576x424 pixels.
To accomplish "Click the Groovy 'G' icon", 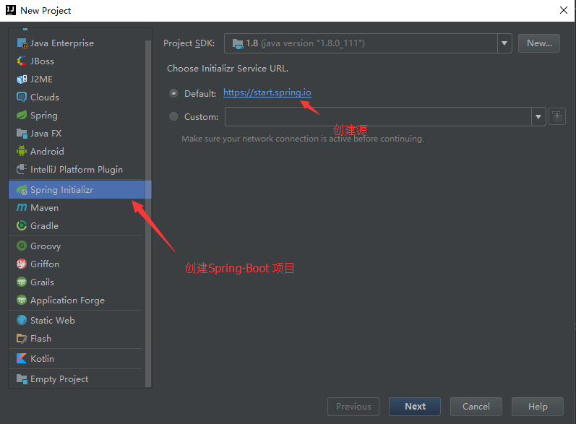I will 22,246.
